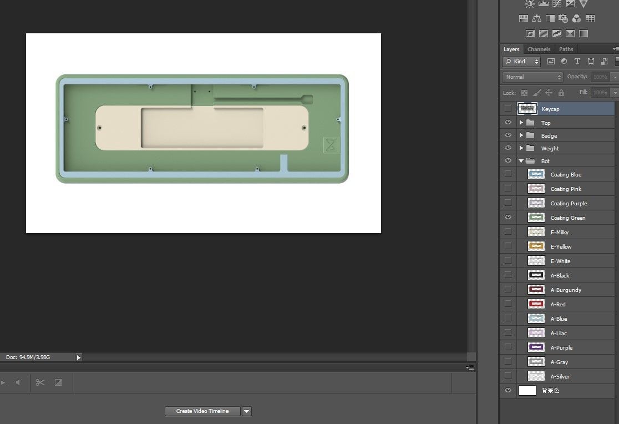This screenshot has height=424, width=619.
Task: Add a Photo Filter adjustment
Action: [564, 18]
